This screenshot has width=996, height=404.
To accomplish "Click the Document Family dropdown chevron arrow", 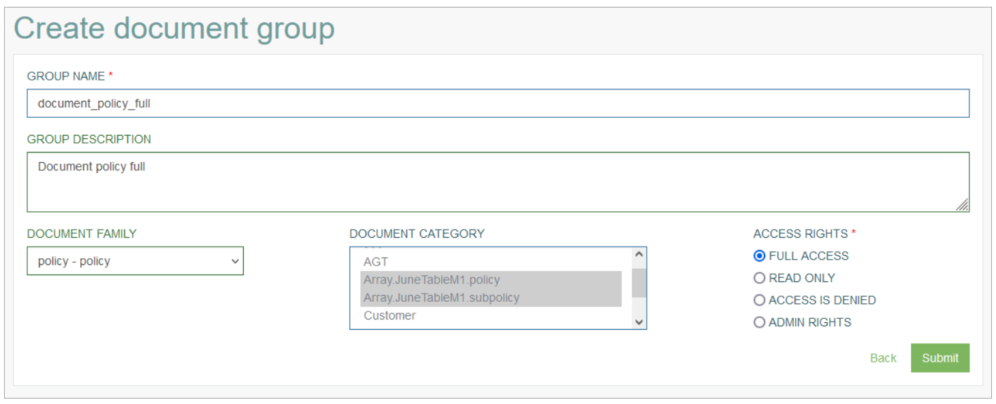I will point(235,261).
